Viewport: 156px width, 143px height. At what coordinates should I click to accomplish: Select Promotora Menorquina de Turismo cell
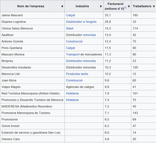tap(32, 113)
